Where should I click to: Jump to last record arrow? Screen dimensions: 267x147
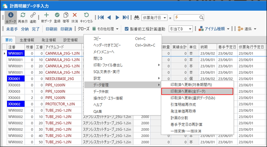click(126, 17)
